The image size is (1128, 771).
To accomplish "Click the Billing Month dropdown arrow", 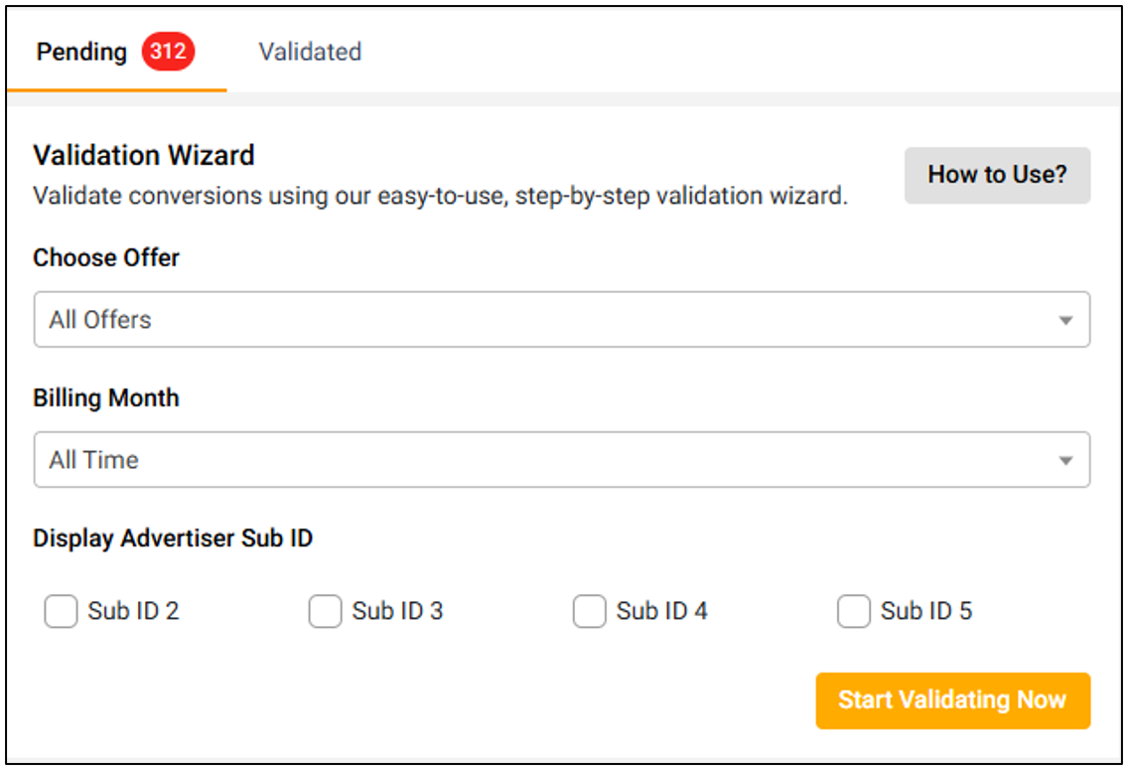I will [1065, 461].
